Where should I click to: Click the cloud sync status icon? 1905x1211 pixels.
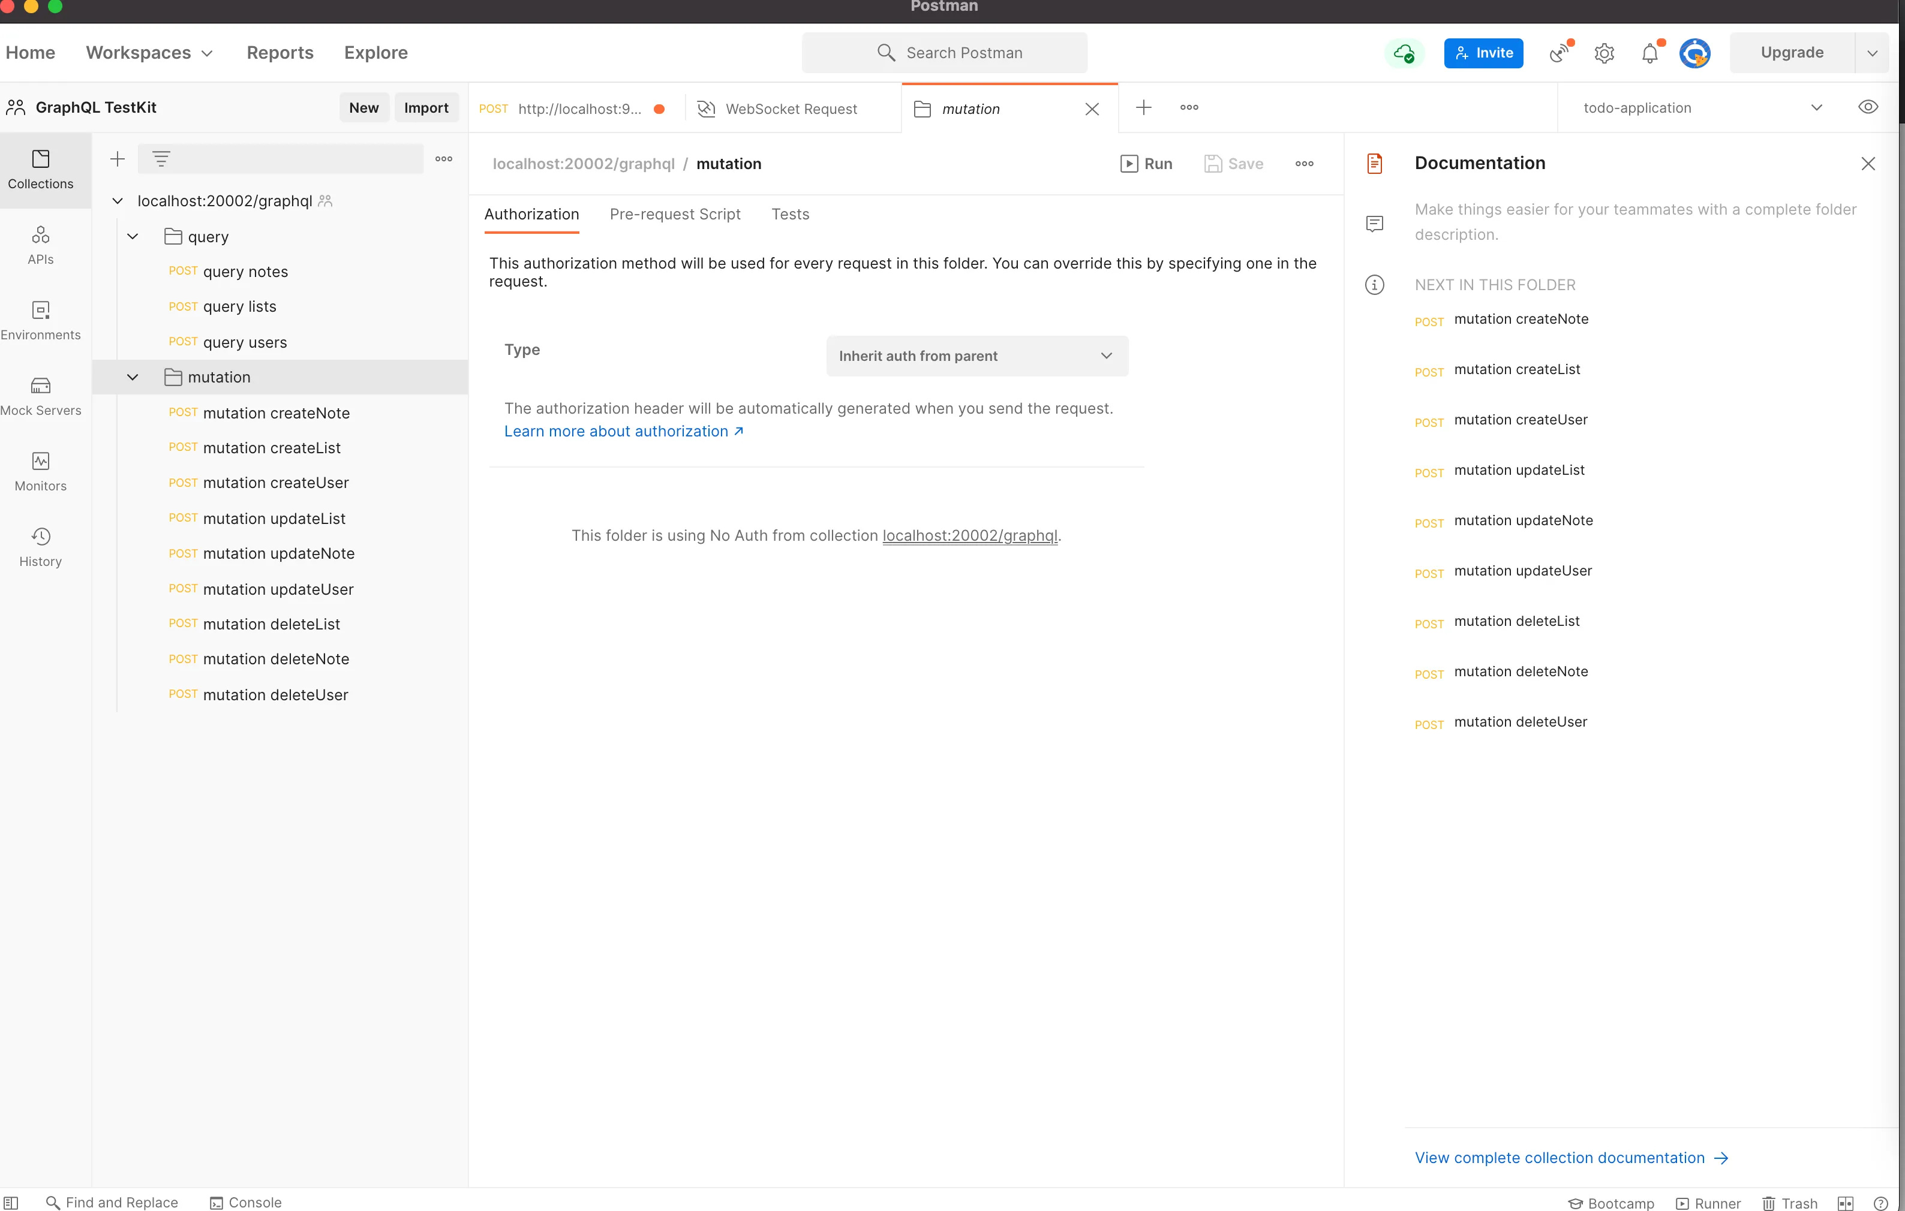coord(1404,53)
